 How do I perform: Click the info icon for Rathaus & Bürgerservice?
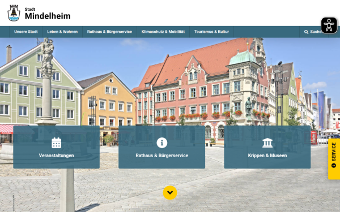[161, 143]
